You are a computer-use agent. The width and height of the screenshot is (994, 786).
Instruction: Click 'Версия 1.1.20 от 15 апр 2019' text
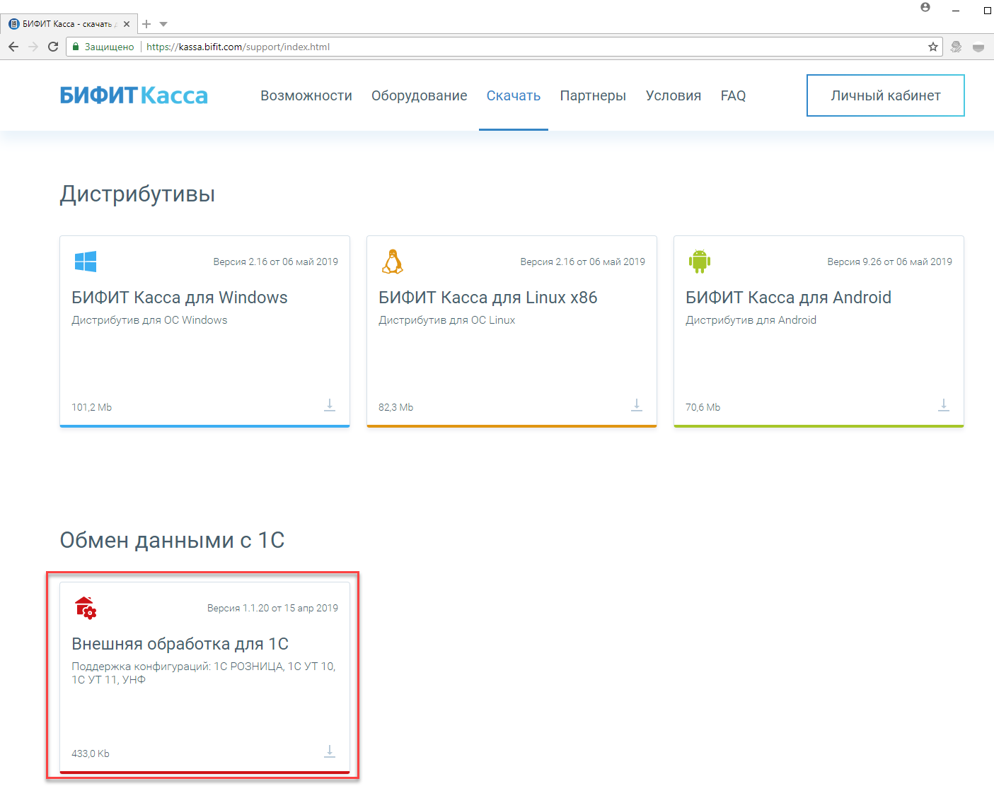coord(272,608)
